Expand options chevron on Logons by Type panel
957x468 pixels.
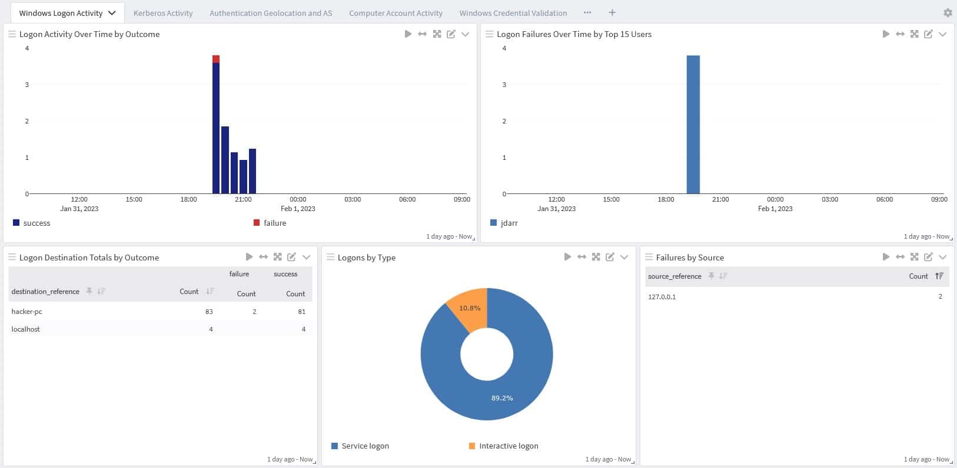pyautogui.click(x=624, y=257)
